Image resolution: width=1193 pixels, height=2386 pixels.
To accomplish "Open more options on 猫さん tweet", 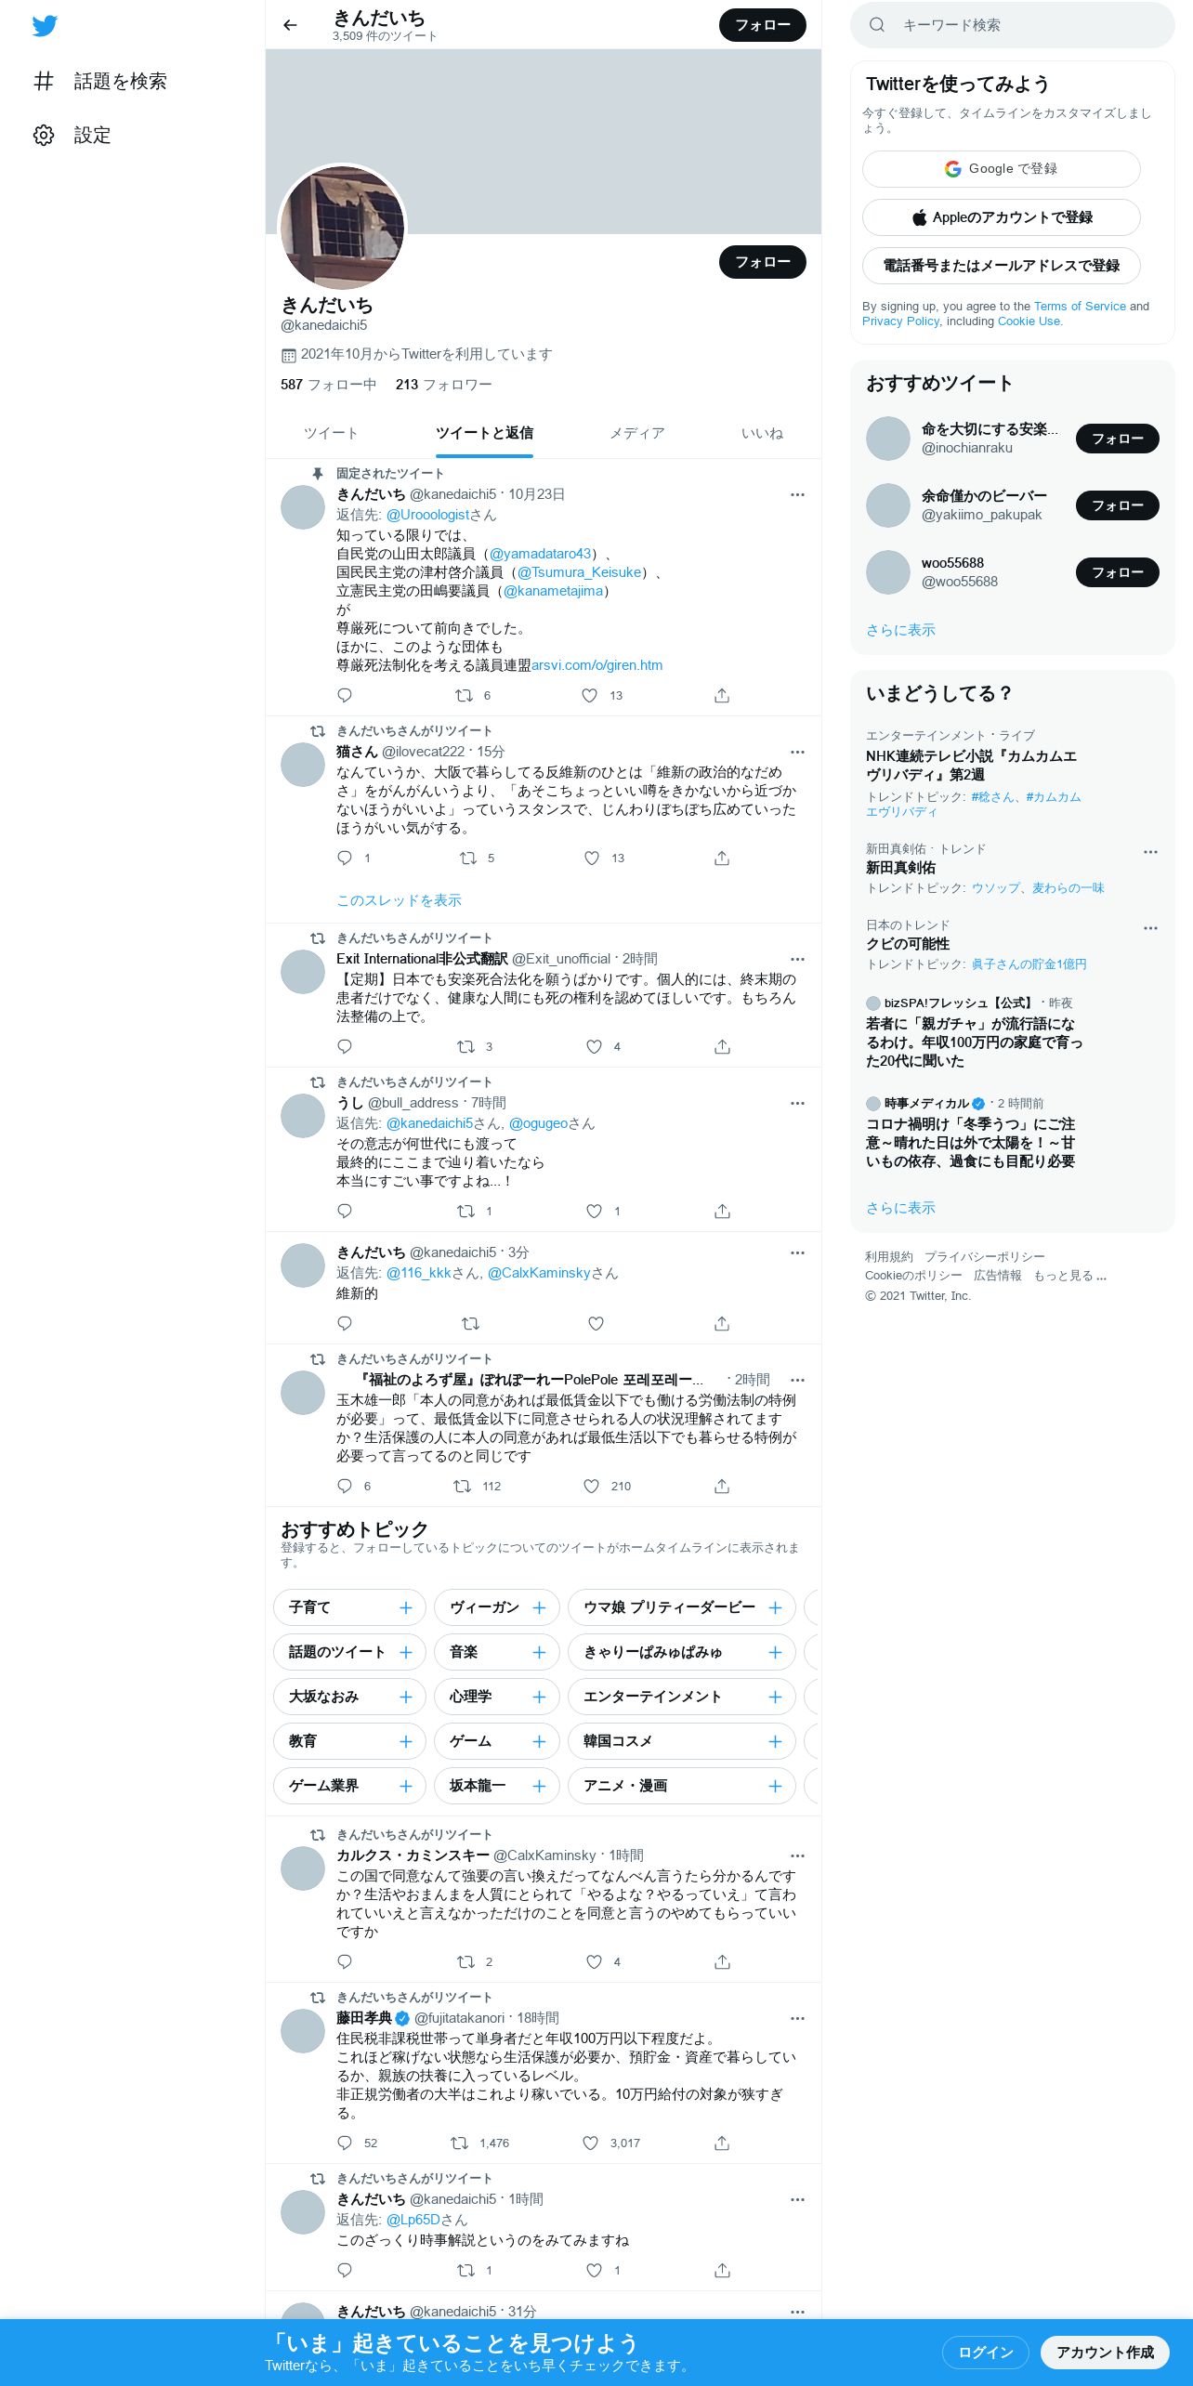I will (797, 752).
